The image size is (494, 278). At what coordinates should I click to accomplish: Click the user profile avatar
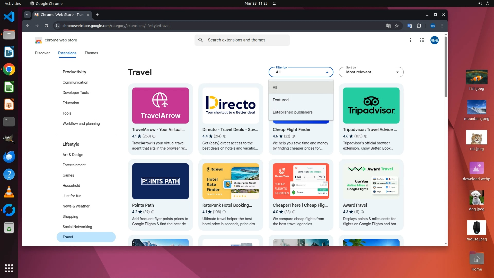tap(434, 40)
